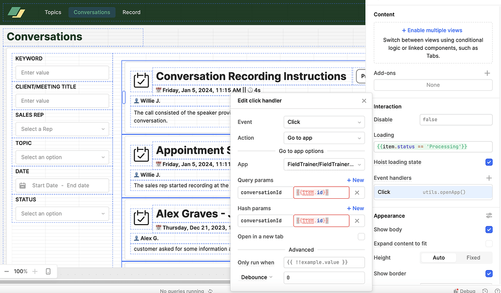Open the Sales Rep select dropdown

[x=62, y=129]
